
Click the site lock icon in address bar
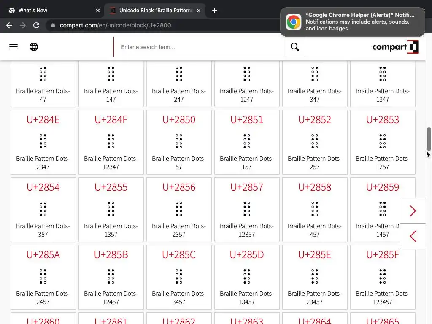click(53, 25)
